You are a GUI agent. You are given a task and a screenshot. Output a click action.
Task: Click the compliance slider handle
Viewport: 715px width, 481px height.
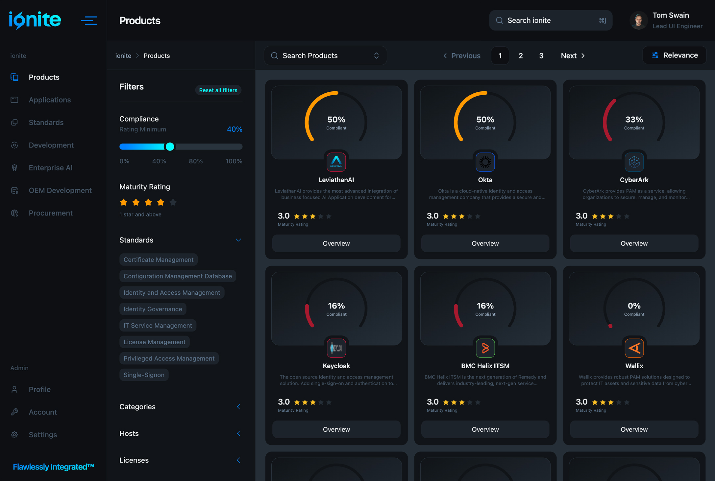pyautogui.click(x=170, y=147)
